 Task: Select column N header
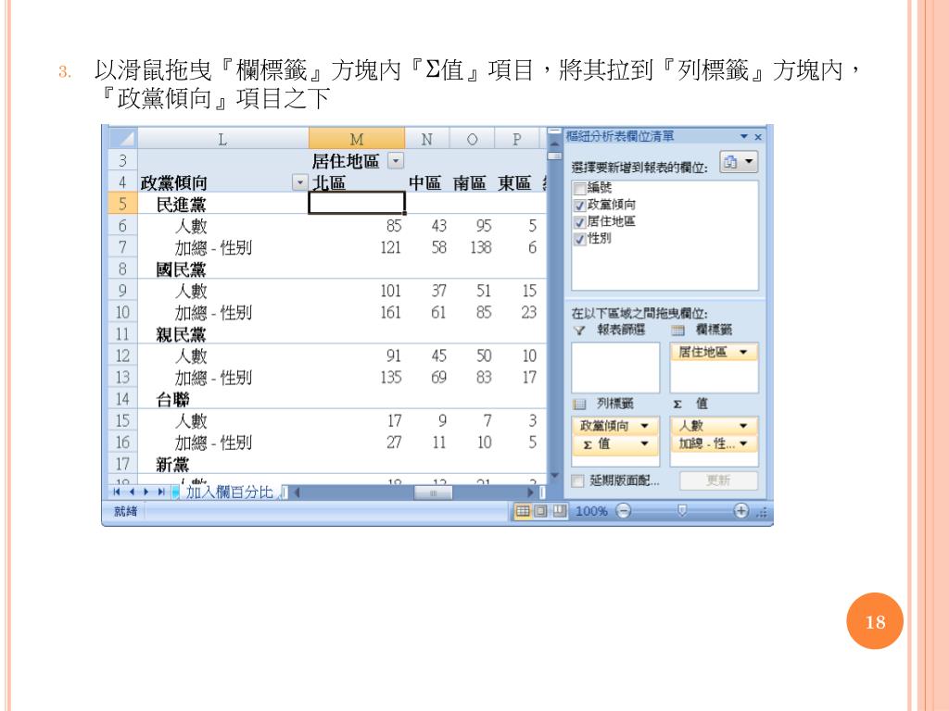coord(426,139)
